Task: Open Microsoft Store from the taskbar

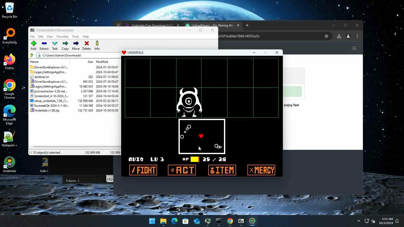Action: coord(186,221)
